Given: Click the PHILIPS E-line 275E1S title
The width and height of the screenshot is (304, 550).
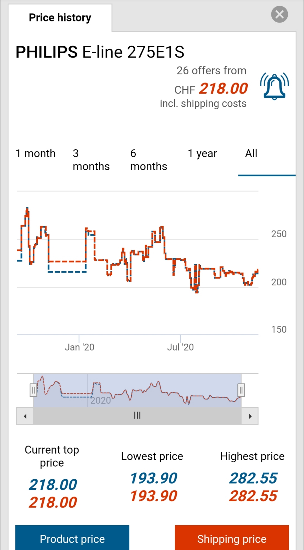Looking at the screenshot, I should (x=100, y=52).
